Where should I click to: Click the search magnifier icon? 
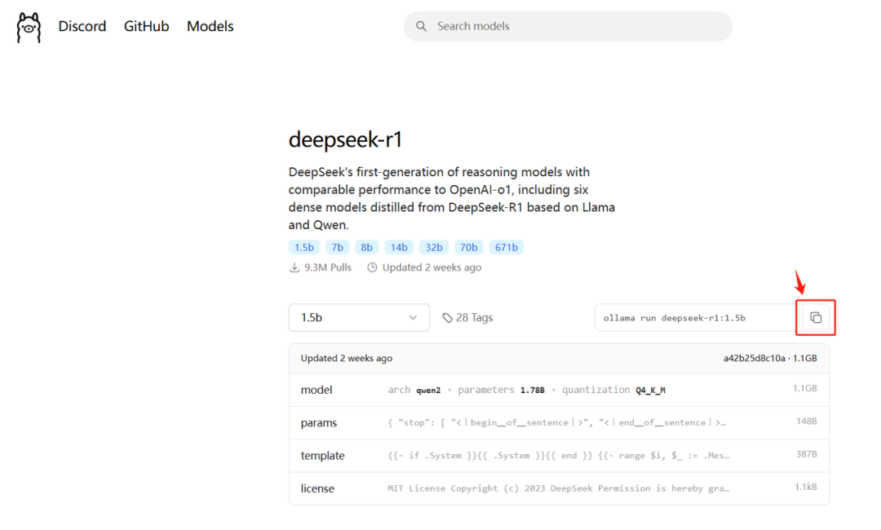422,26
